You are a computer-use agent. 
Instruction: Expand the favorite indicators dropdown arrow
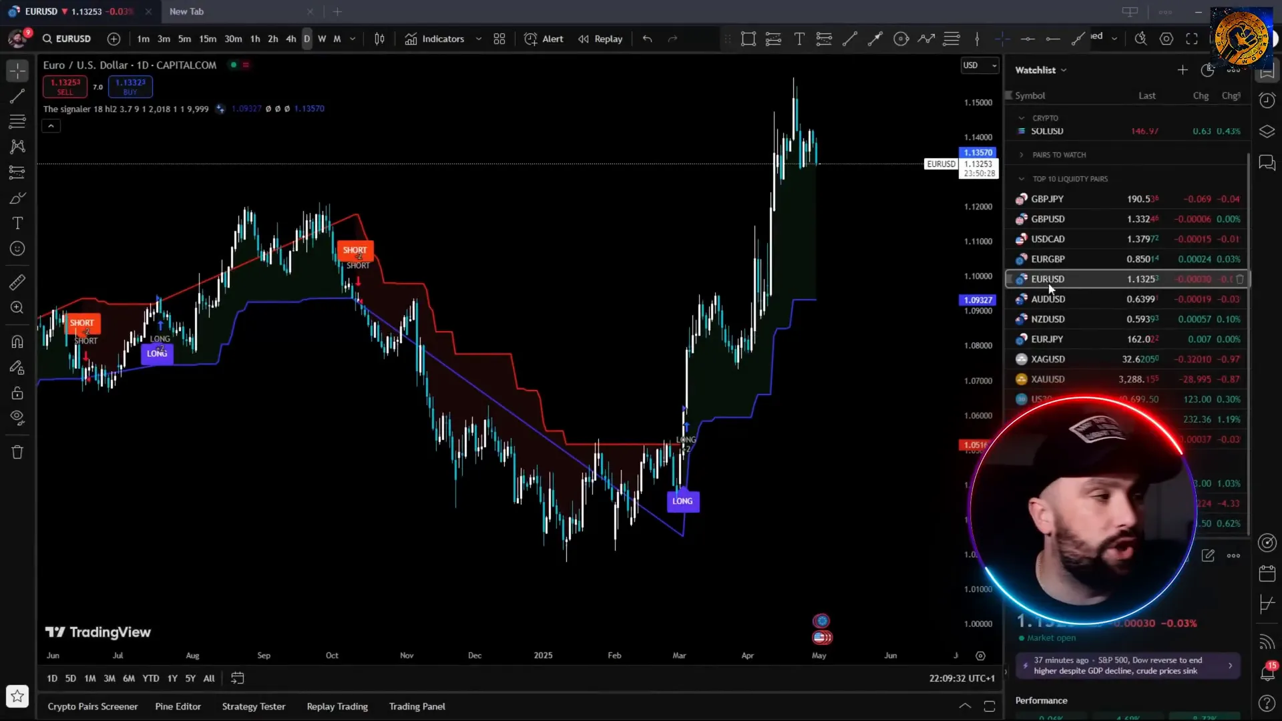pos(479,39)
